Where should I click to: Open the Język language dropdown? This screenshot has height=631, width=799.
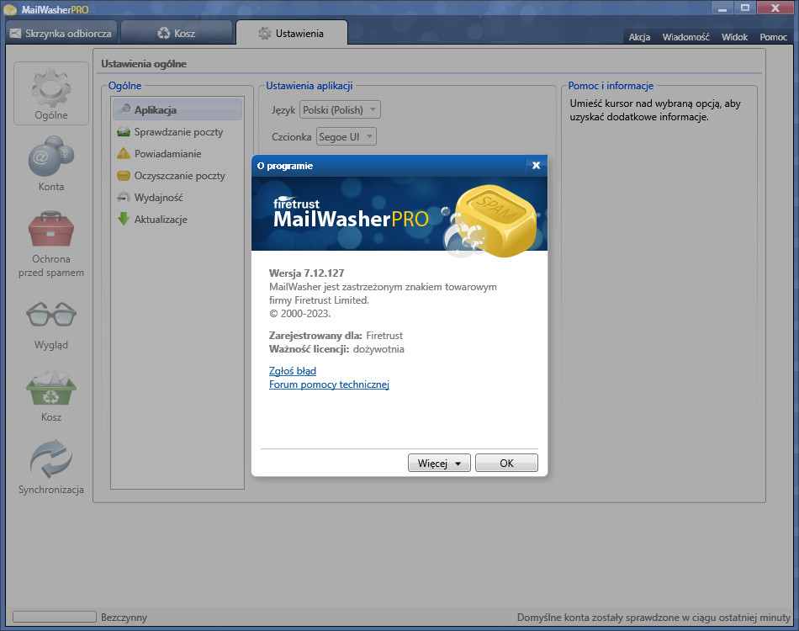pyautogui.click(x=340, y=109)
